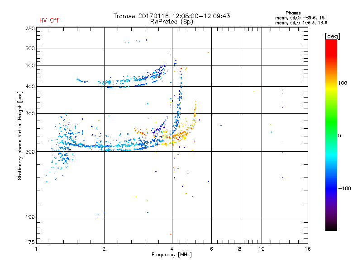Click the y-axis label 75
Screen dimensions: 362x271
coord(32,242)
